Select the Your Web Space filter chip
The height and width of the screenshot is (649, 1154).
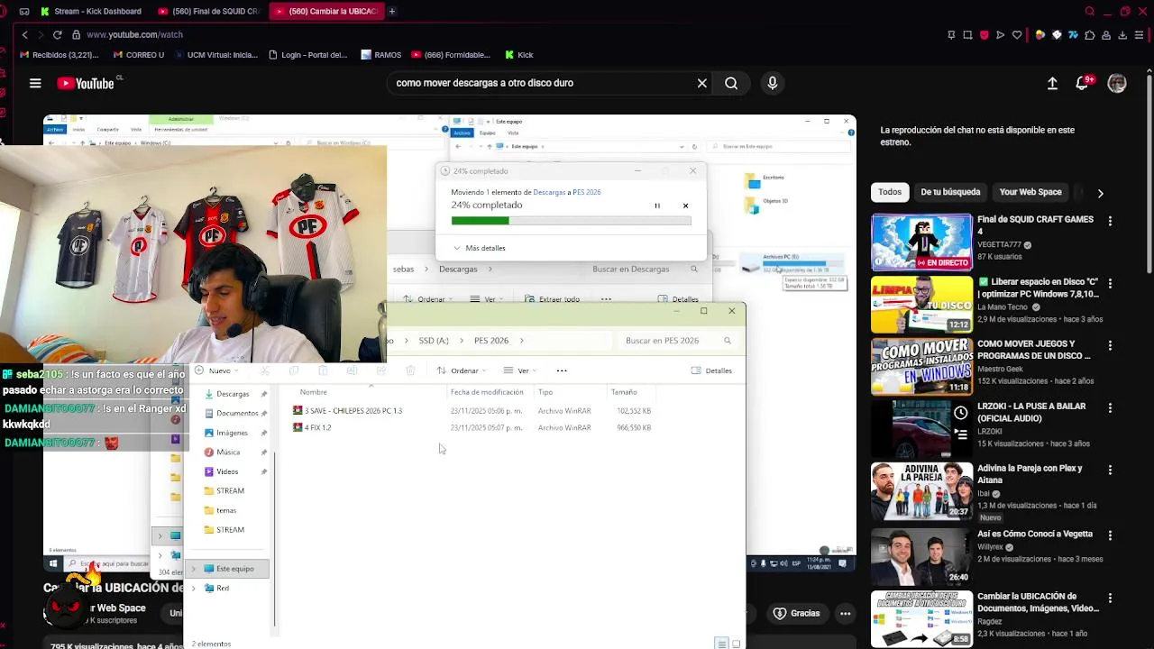coord(1030,192)
